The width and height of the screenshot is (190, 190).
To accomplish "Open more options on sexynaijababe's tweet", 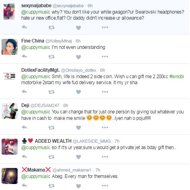I will tap(105, 27).
